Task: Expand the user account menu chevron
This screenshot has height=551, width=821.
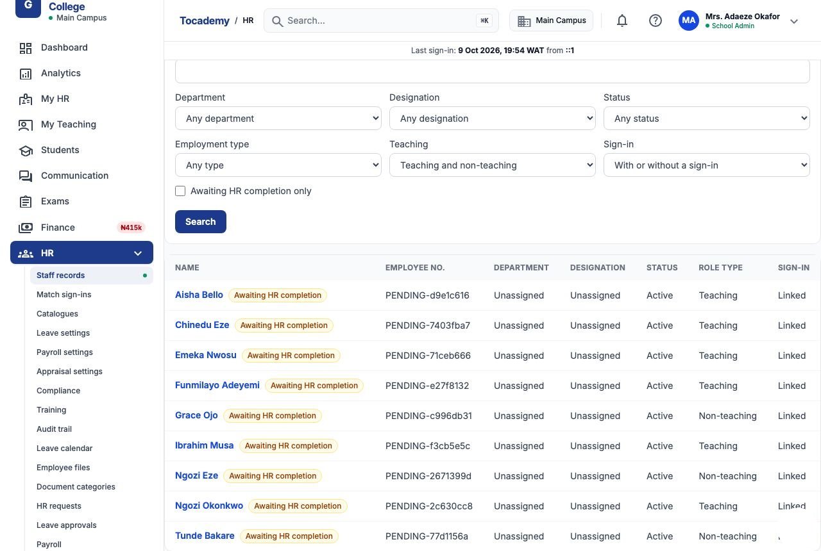Action: pyautogui.click(x=794, y=21)
